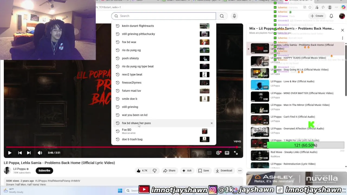Select suggestion rexv2 type beat
This screenshot has width=347, height=195.
coord(163,74)
